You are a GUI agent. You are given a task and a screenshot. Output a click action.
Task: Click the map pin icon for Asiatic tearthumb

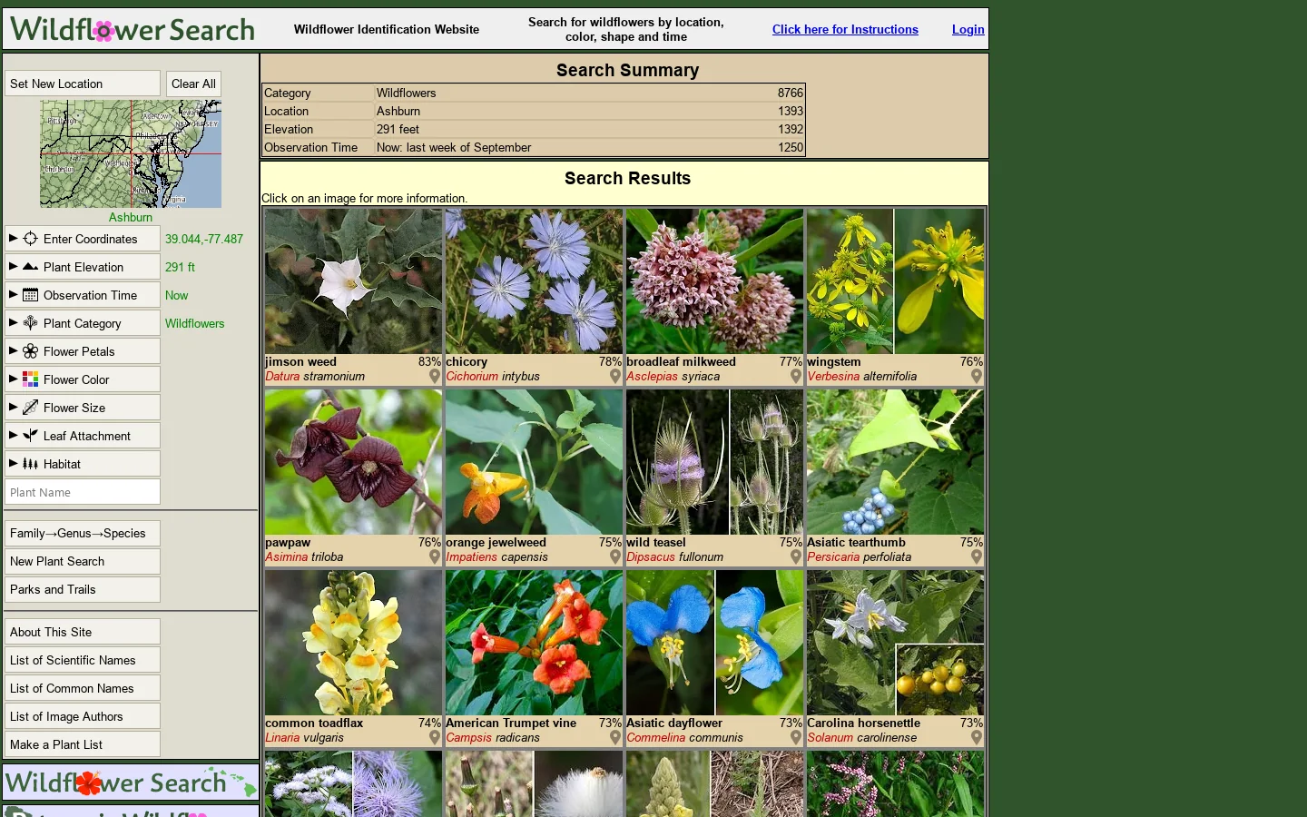tap(977, 556)
